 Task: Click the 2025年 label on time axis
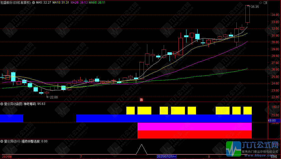point(7,157)
